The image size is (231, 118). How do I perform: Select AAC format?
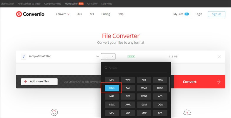[x=128, y=88]
